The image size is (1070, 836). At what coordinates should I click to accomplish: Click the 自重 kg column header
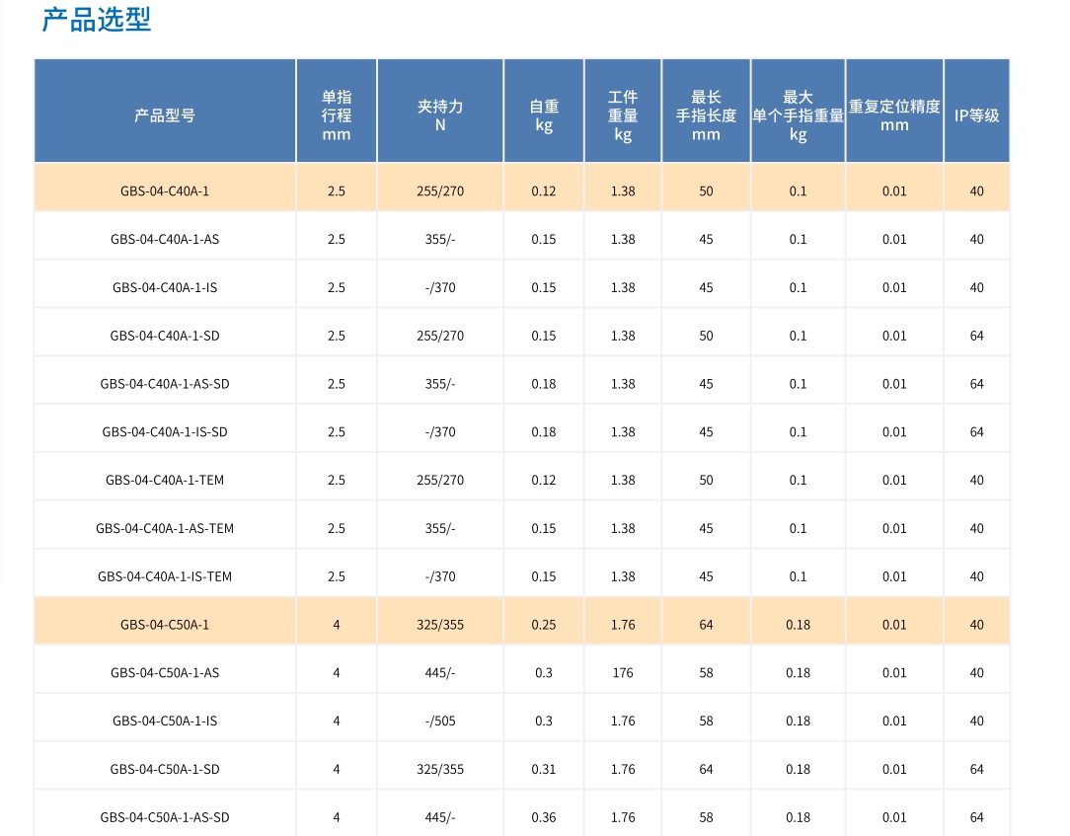point(544,115)
